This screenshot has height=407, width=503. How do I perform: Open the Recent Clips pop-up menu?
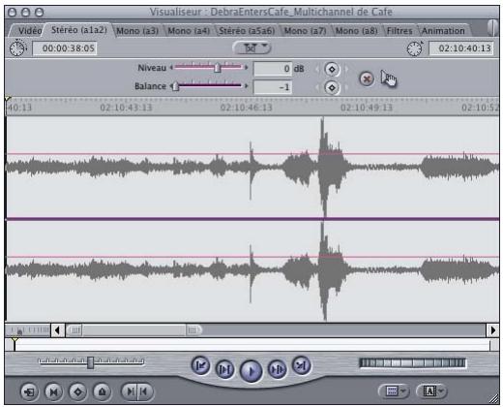(394, 391)
